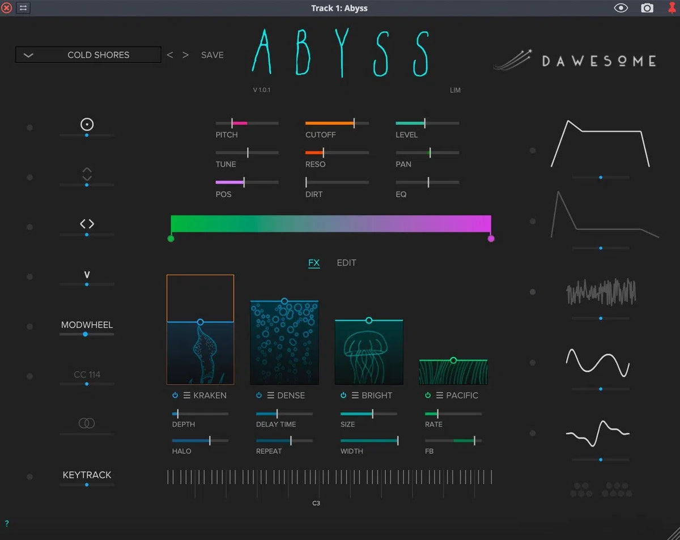Select the circled-dot aftertouch modulation icon
This screenshot has width=680, height=540.
click(x=87, y=124)
